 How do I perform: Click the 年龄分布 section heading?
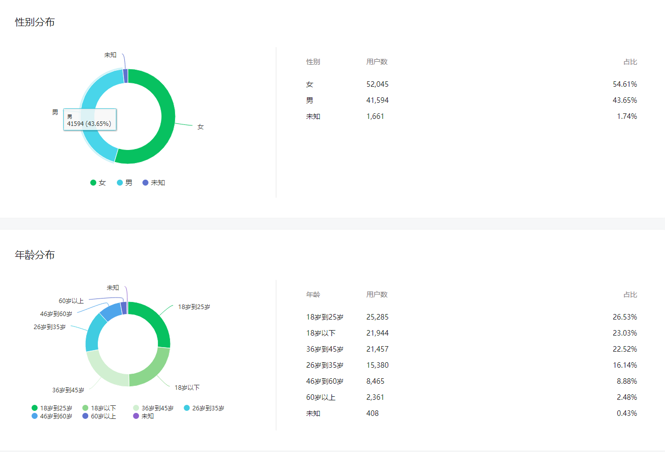click(x=35, y=255)
